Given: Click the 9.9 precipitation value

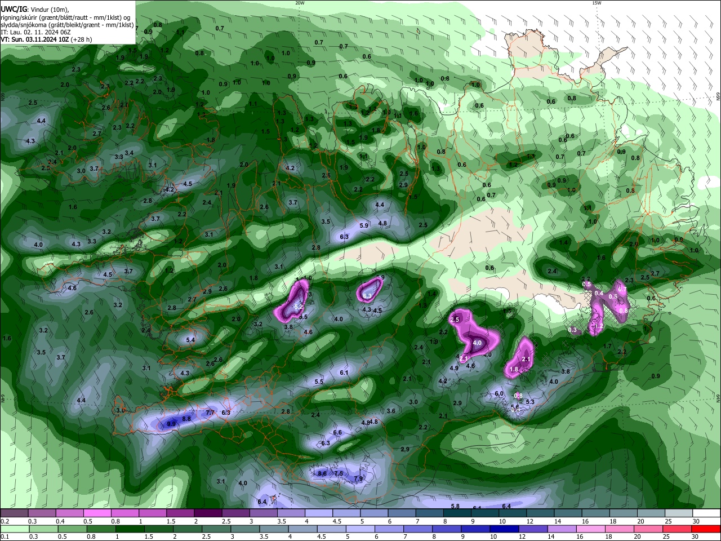Looking at the screenshot, I should (x=172, y=423).
